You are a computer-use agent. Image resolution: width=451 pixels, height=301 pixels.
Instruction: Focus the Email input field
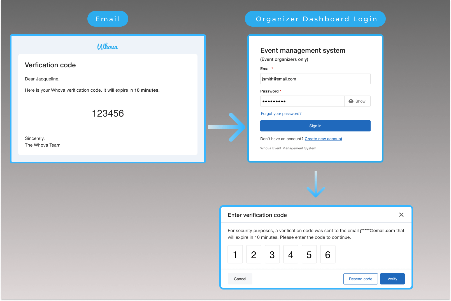pyautogui.click(x=315, y=79)
